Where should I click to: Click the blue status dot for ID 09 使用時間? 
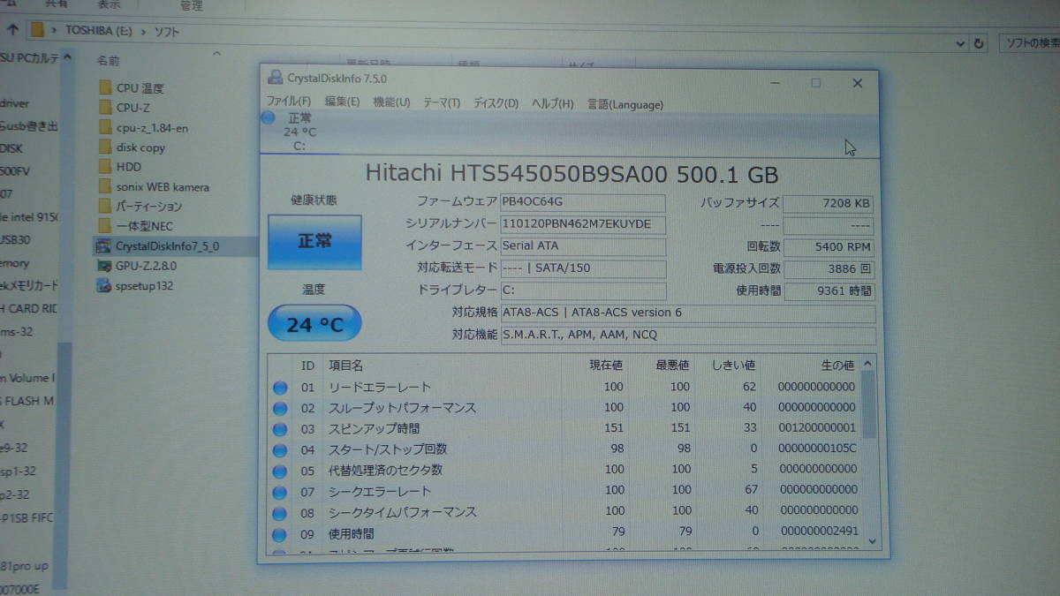click(x=280, y=534)
